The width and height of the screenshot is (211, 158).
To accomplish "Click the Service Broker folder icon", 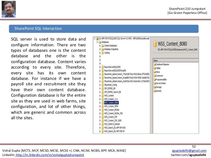I will click(x=154, y=83).
